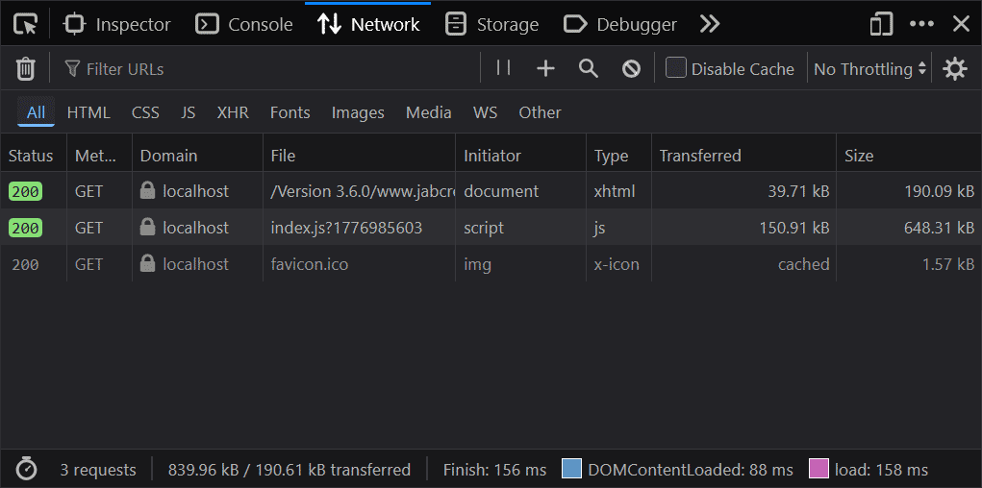Filter requests by HTML
982x488 pixels.
88,112
